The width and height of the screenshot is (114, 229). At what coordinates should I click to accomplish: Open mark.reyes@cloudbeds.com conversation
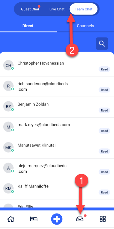(x=57, y=127)
